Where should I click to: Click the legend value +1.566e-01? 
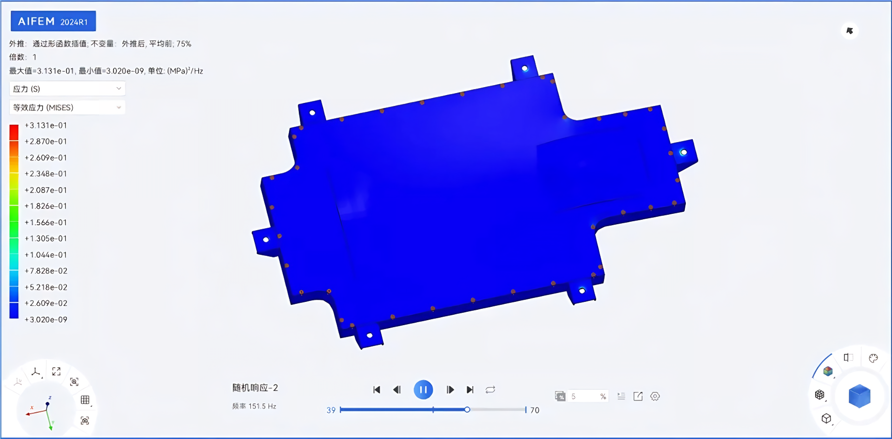click(x=46, y=223)
